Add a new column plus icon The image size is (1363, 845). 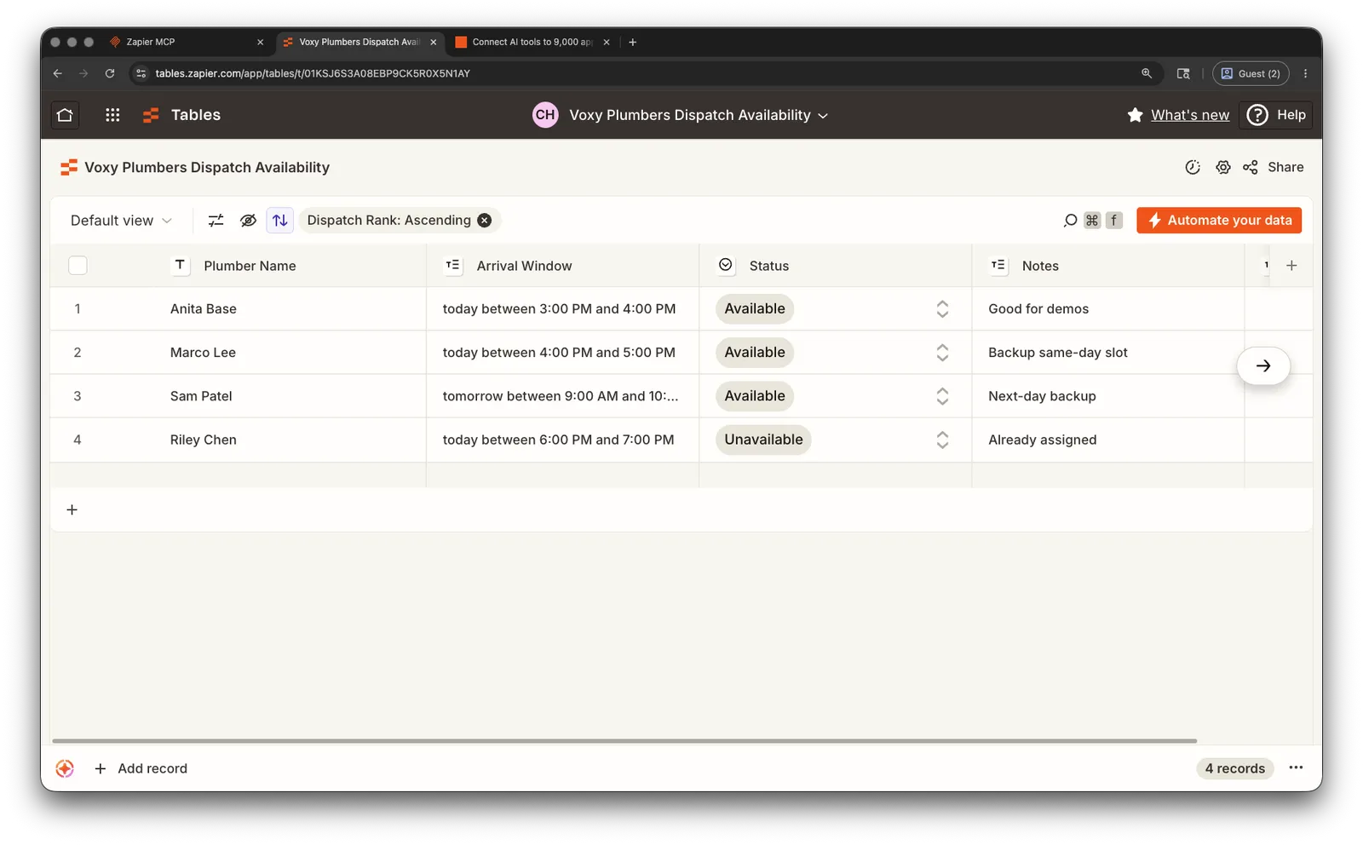point(1291,266)
